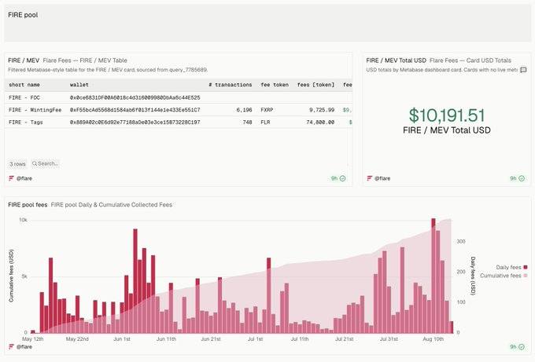Click the Daily fees legend label
This screenshot has width=535, height=362.
pos(508,267)
